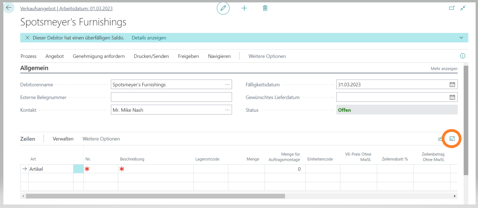Open the calendar for Gewünschtes Lieferdatum

452,97
